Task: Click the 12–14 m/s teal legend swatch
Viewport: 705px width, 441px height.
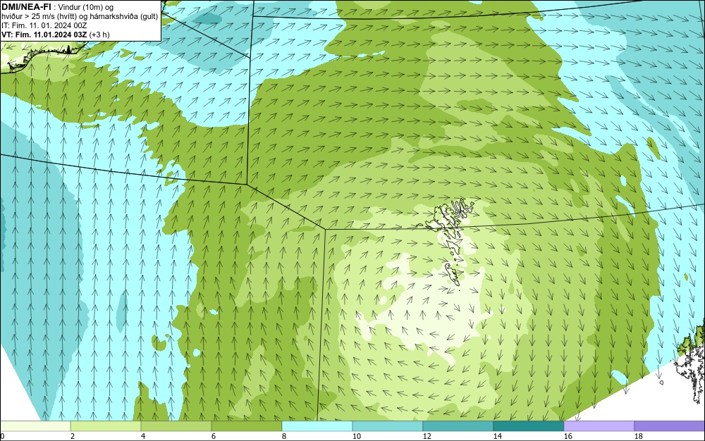Action: pyautogui.click(x=458, y=426)
